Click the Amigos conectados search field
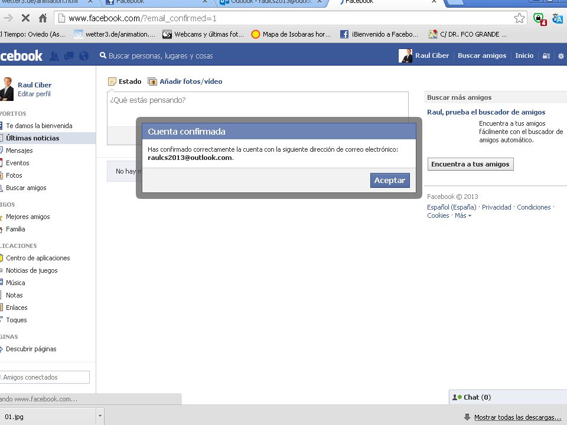 45,377
